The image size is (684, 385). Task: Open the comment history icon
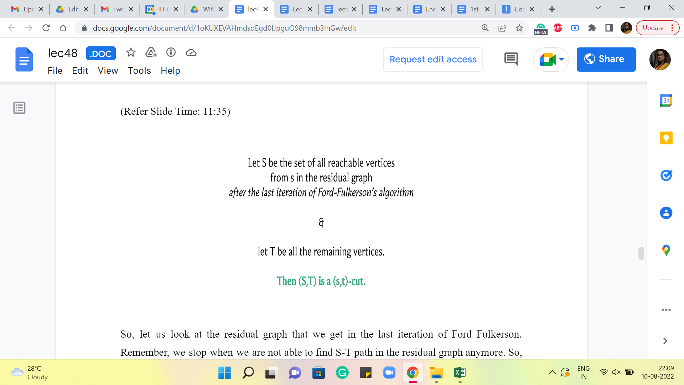(511, 59)
